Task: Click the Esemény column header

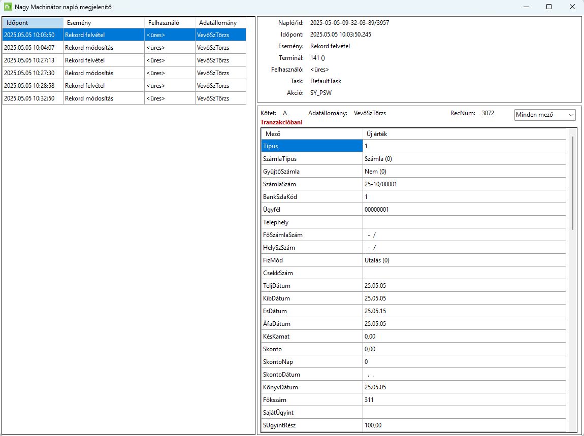Action: (104, 23)
